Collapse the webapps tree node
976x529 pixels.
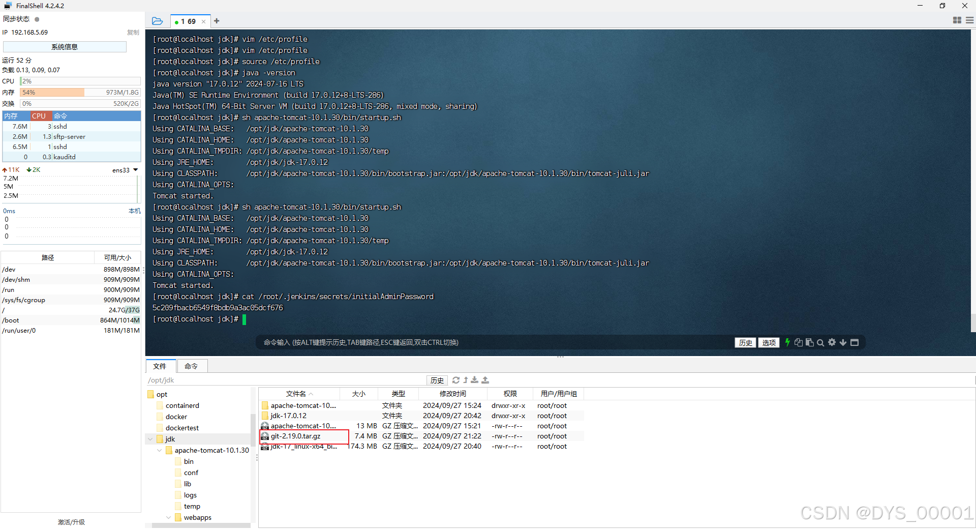(168, 517)
